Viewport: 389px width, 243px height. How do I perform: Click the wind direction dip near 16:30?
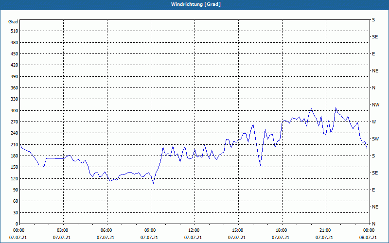tap(260, 165)
